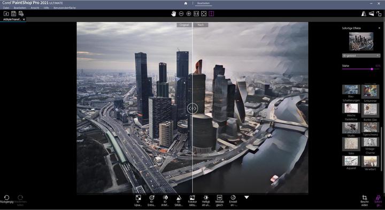Click the effect preview thumbnail in panel
Image resolution: width=385 pixels, height=210 pixels.
tap(361, 42)
